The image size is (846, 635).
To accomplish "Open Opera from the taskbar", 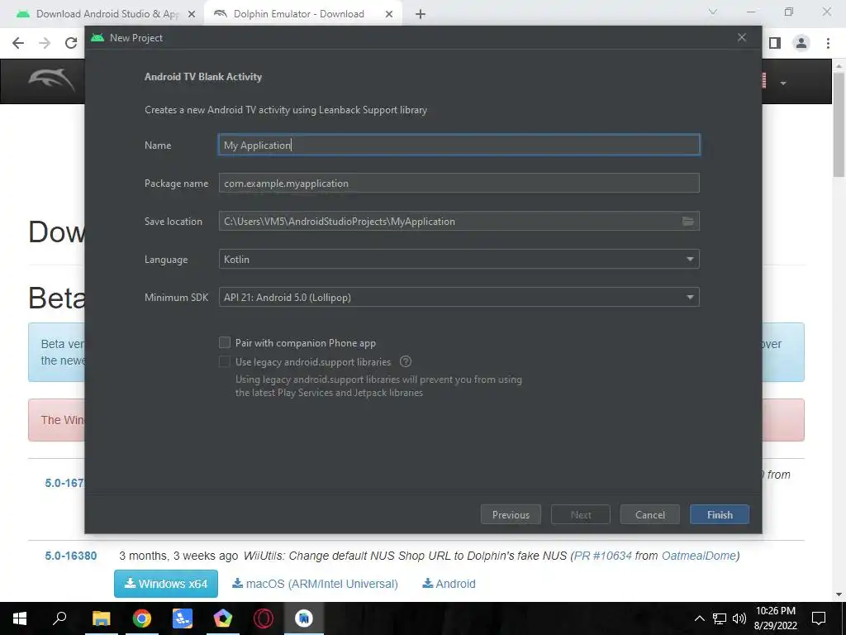I will pos(264,618).
